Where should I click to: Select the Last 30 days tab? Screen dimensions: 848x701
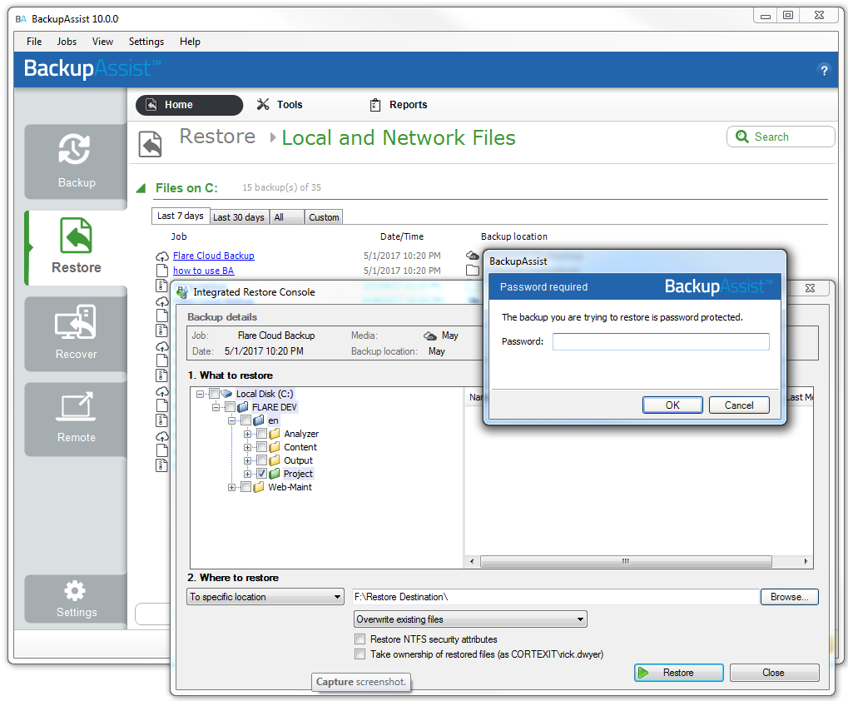239,217
